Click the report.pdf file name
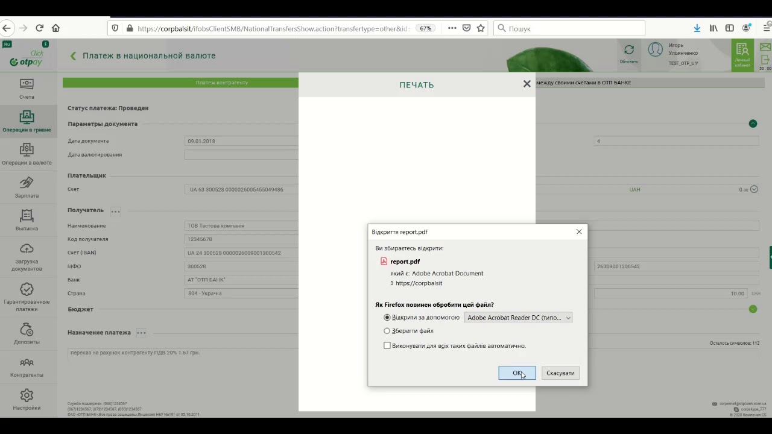Viewport: 772px width, 434px height. (x=405, y=262)
